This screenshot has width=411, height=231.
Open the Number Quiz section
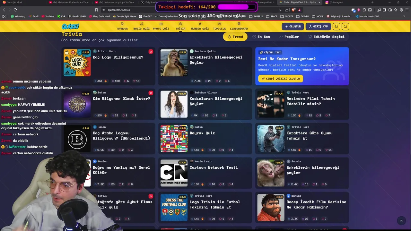tap(200, 26)
